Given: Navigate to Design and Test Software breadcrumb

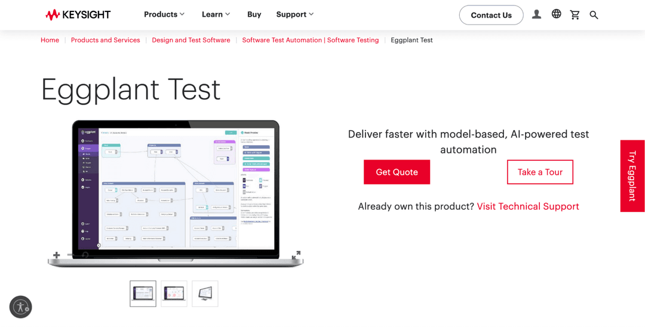Looking at the screenshot, I should [x=191, y=40].
